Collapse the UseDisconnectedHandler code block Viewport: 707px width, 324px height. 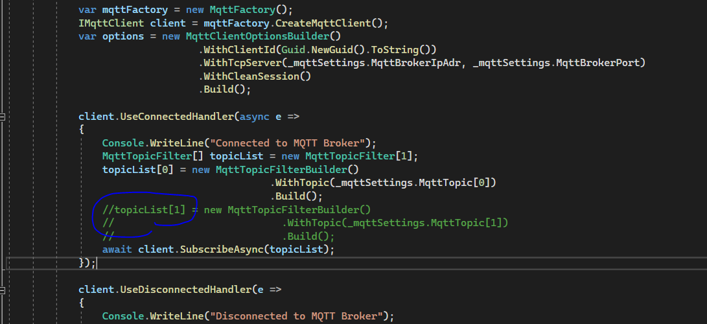[2, 291]
